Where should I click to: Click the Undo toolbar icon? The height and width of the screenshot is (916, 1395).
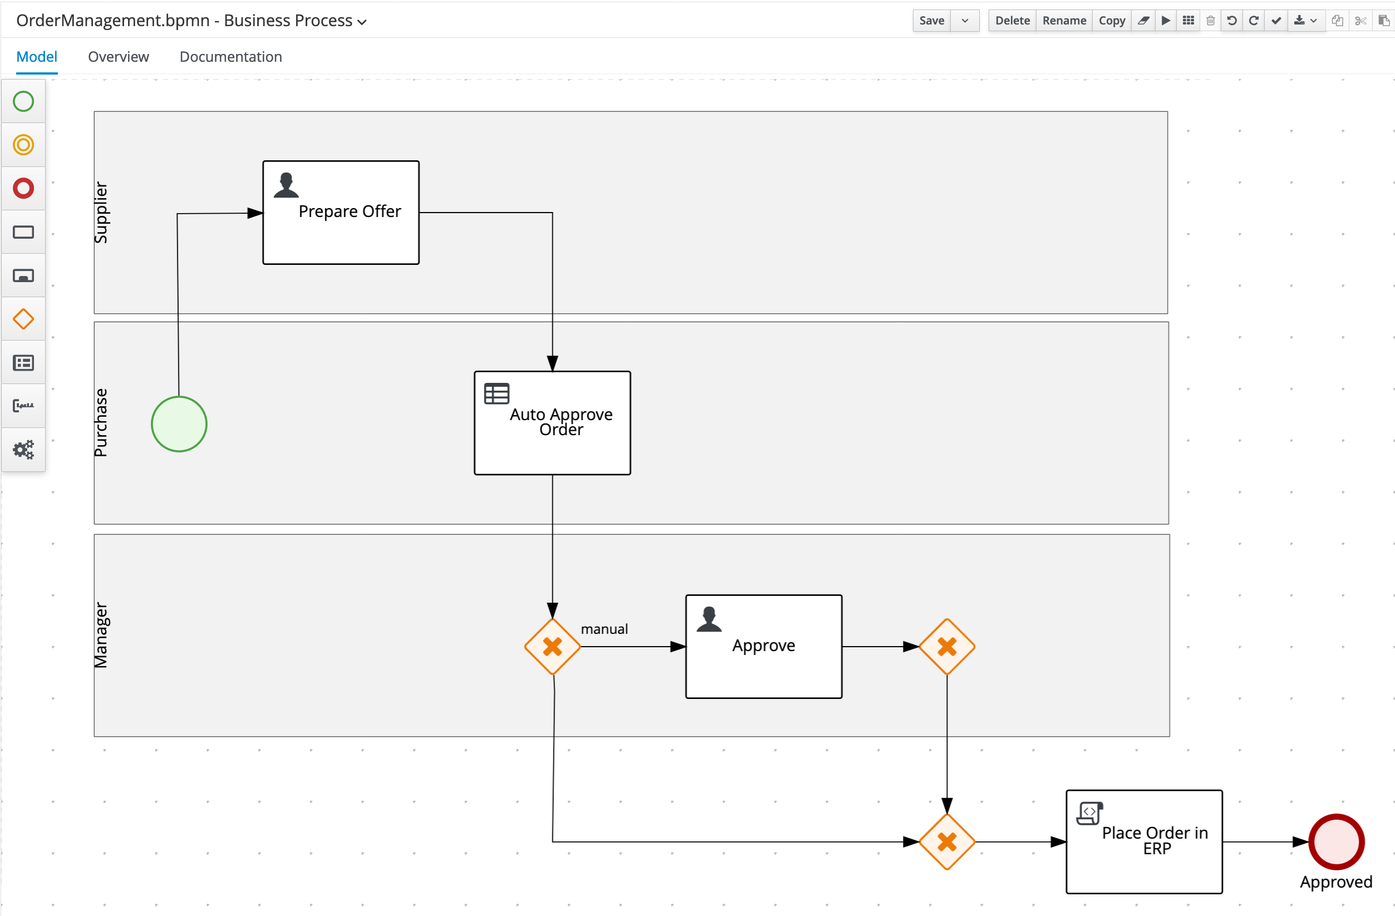coord(1232,21)
